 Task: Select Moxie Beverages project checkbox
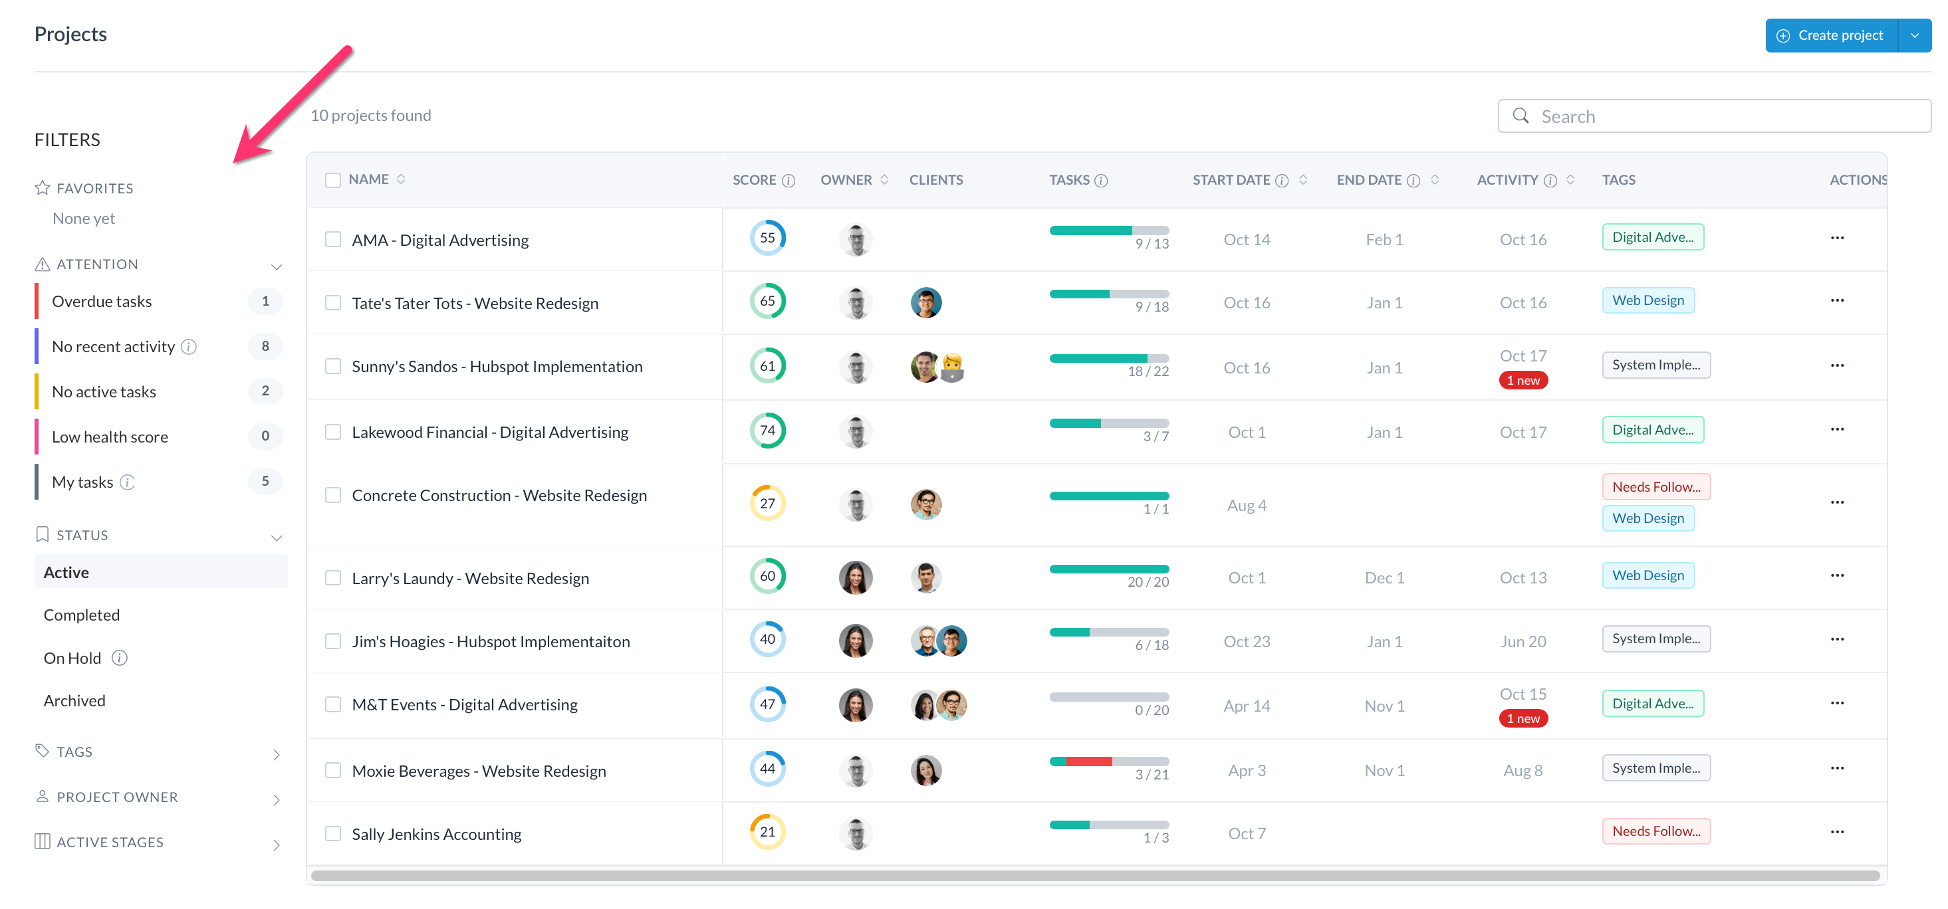pos(332,771)
